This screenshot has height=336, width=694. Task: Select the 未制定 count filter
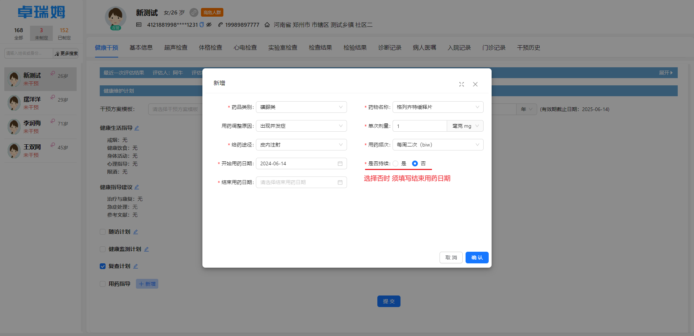[41, 33]
